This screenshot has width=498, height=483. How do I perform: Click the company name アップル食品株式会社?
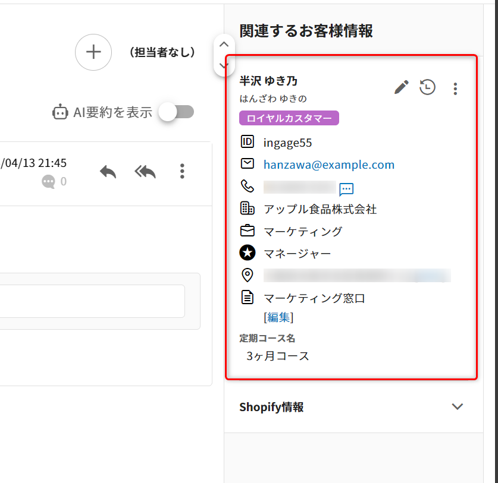(320, 209)
